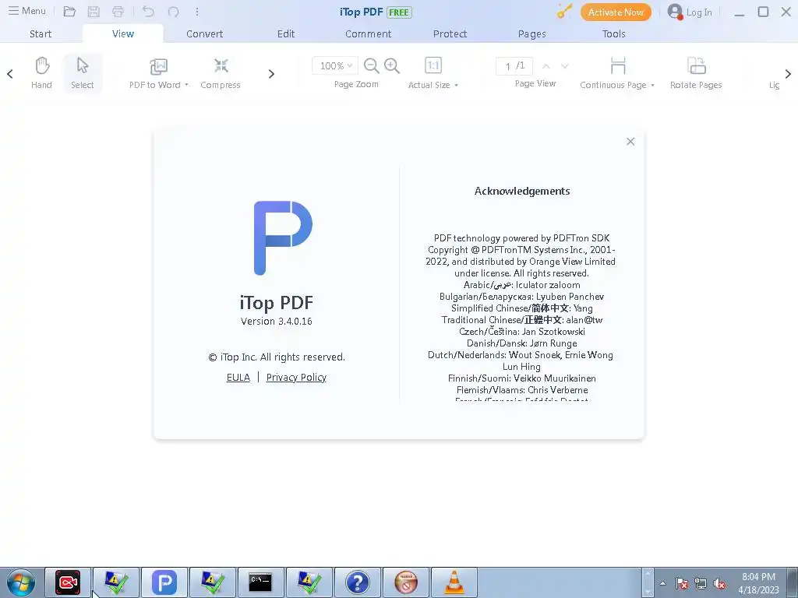Screen dimensions: 798x598
Task: Open the three-dot more options menu
Action: 197,12
